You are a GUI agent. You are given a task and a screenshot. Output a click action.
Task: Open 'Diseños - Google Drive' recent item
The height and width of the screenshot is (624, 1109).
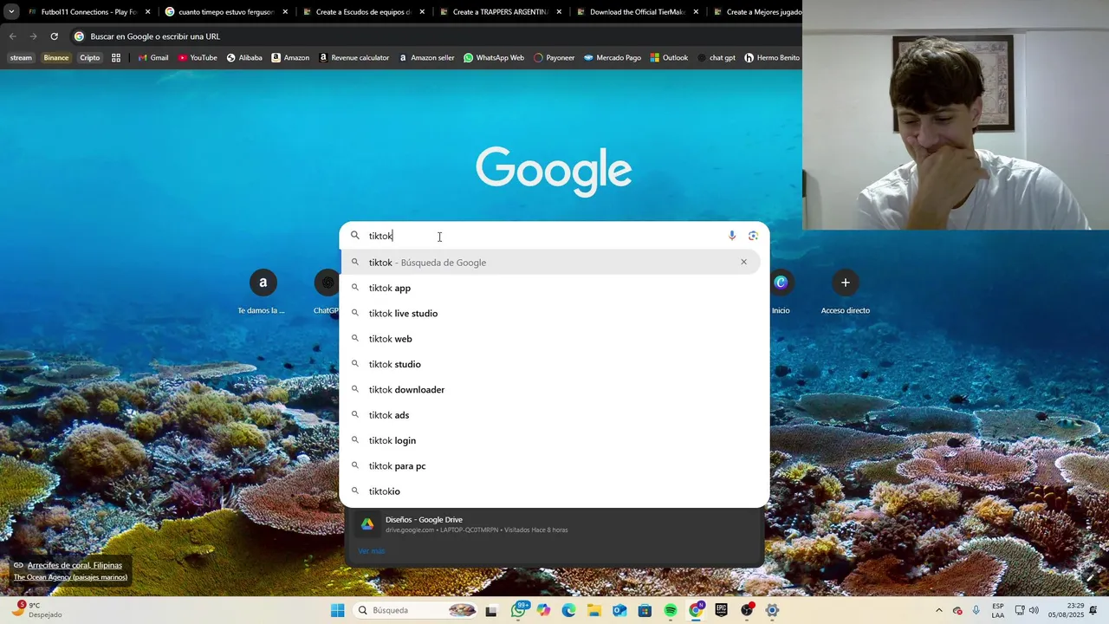(554, 524)
